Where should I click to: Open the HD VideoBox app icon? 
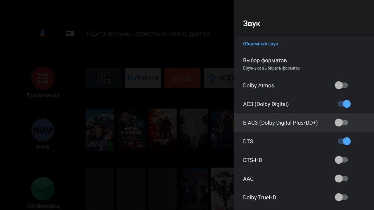[43, 189]
